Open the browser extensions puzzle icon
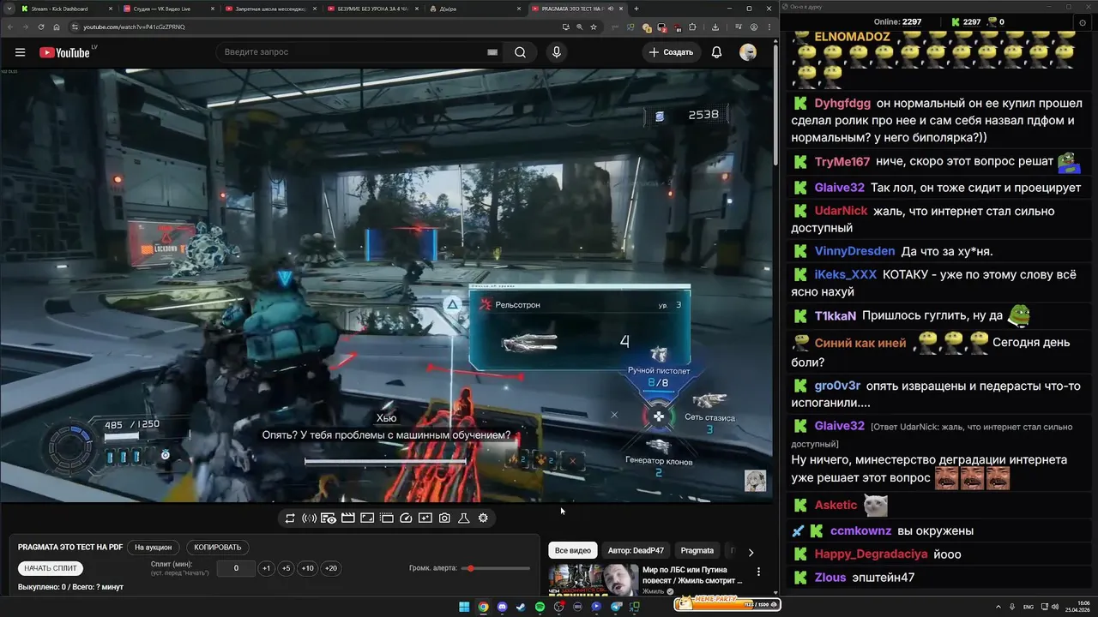 coord(693,27)
